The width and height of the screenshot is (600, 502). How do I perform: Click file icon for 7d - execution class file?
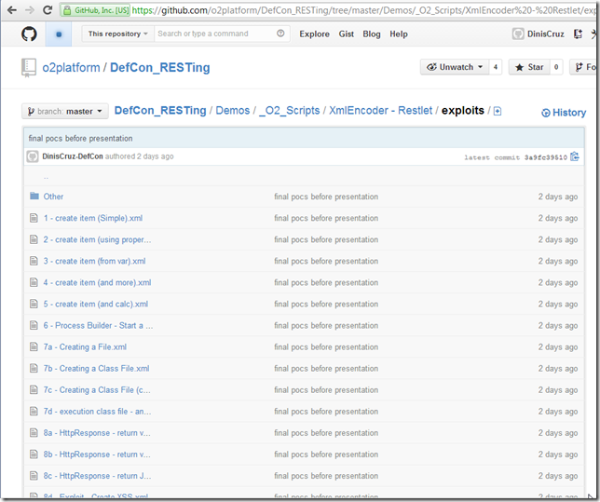(x=34, y=412)
